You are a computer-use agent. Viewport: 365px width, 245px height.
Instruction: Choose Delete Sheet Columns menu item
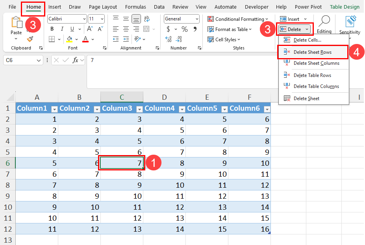[313, 63]
